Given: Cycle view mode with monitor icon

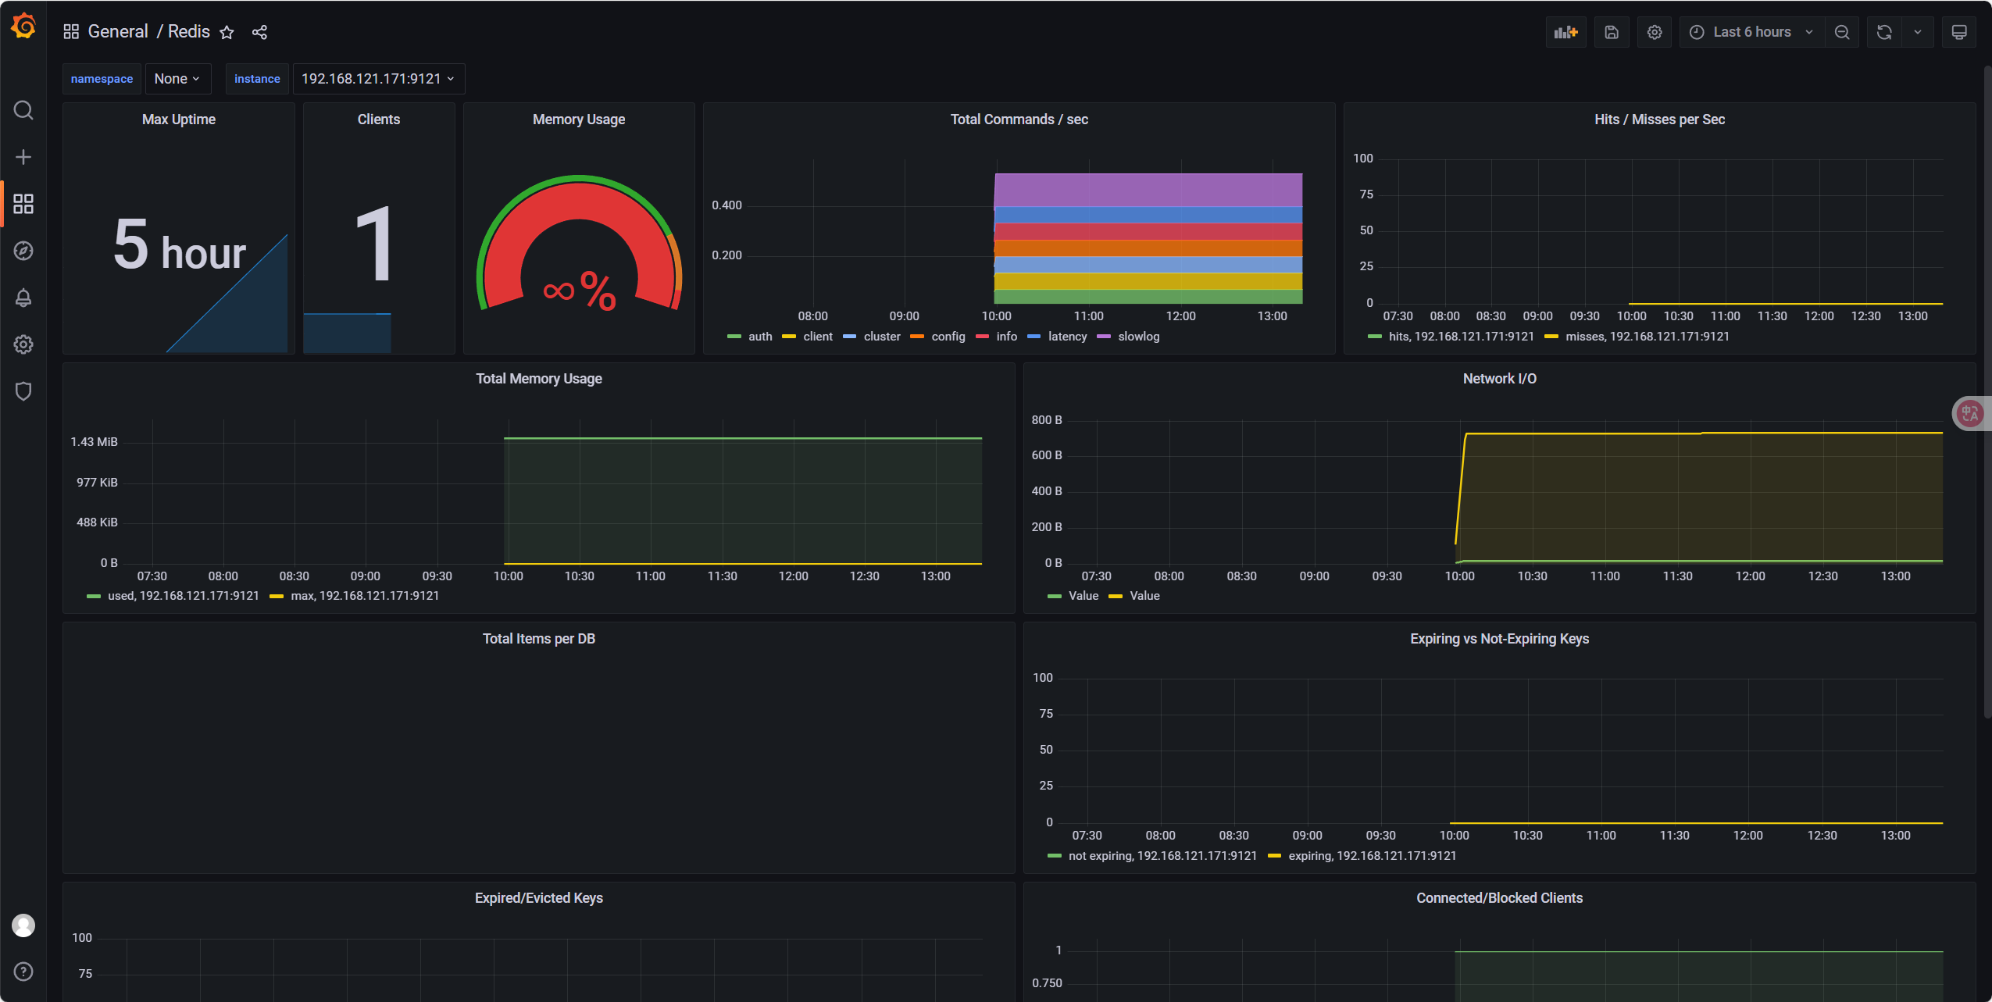Looking at the screenshot, I should click(1958, 32).
